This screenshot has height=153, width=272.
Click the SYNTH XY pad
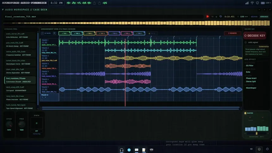coord(37,123)
